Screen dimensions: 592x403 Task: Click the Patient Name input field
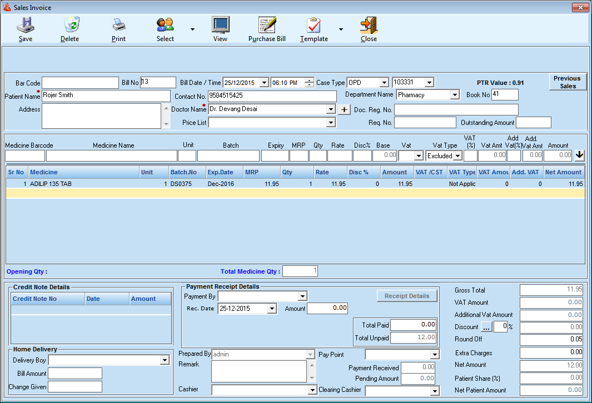[x=106, y=95]
